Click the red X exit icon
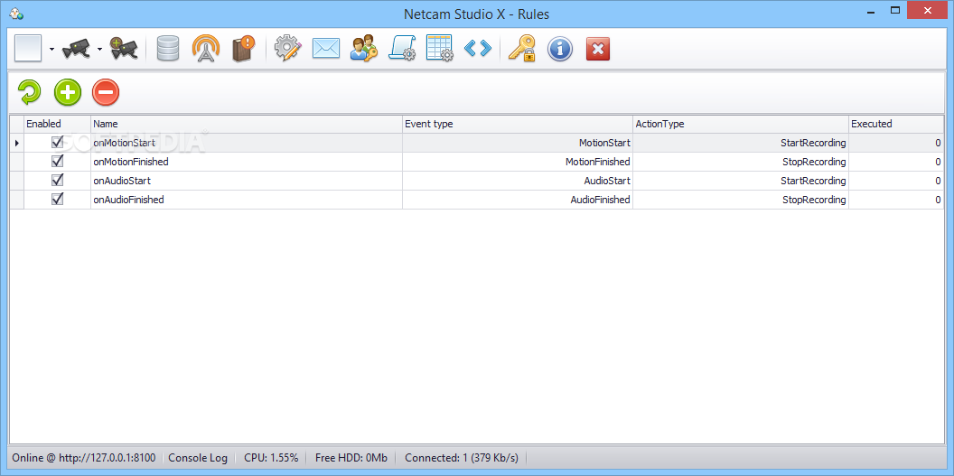Screen dimensions: 954x476 point(598,49)
